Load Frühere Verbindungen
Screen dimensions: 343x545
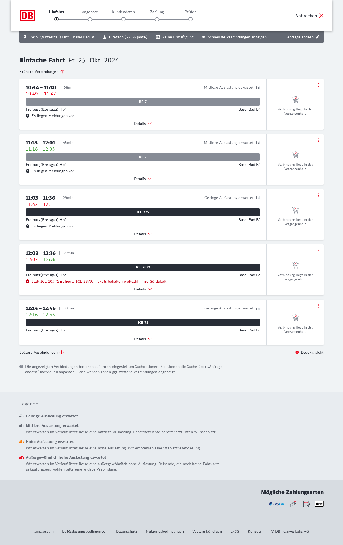42,72
